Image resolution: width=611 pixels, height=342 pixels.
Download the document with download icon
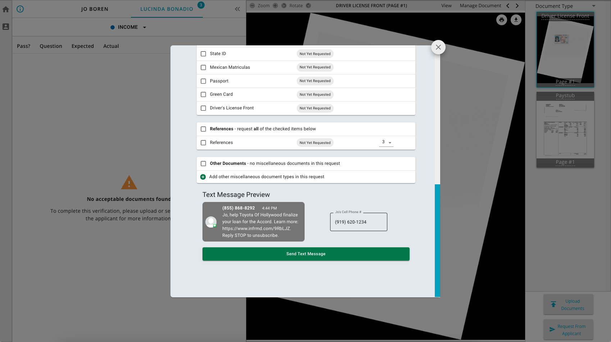516,20
